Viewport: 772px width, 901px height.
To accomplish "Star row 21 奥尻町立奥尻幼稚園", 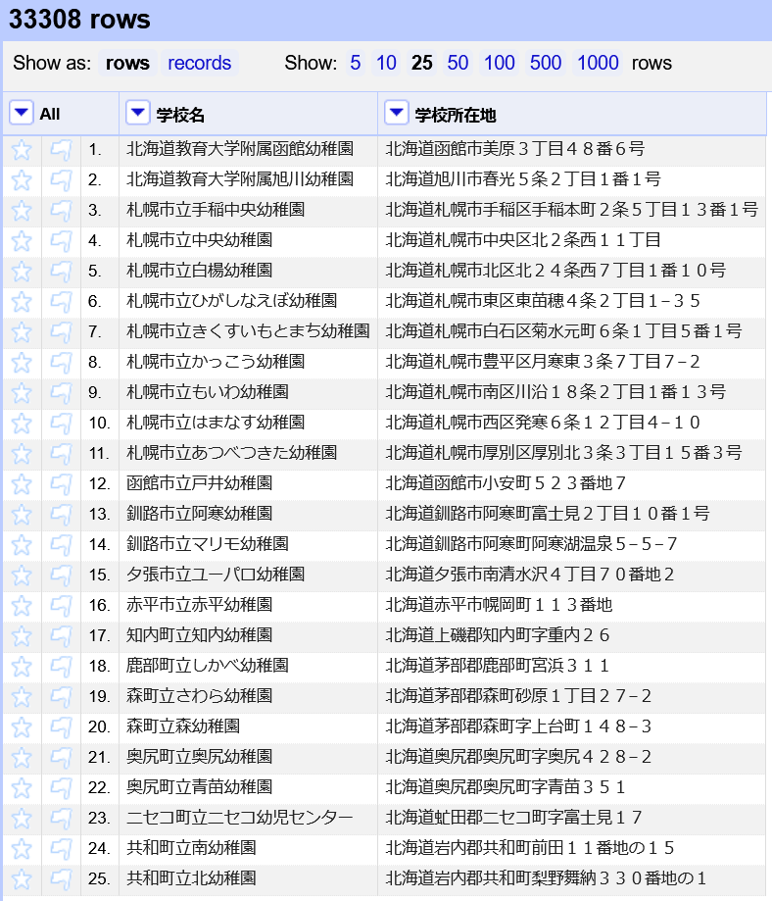I will click(x=22, y=759).
